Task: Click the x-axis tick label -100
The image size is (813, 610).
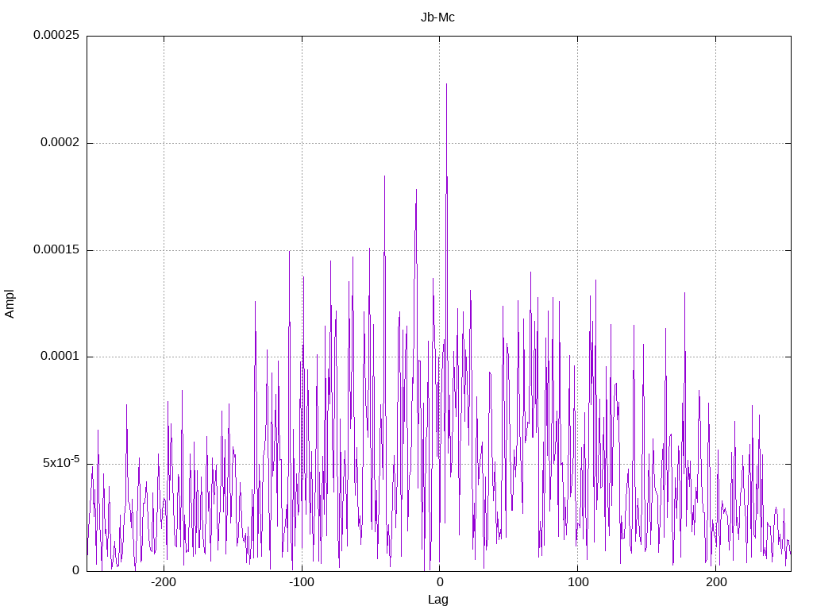Action: pos(301,582)
